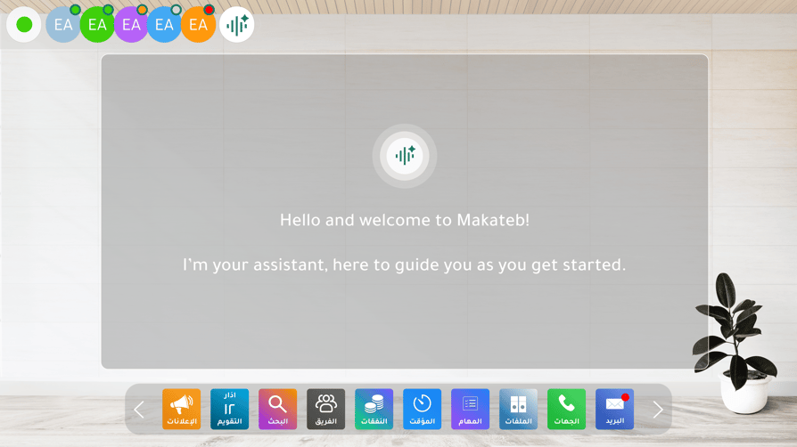Show more apps with right dock arrow
The width and height of the screenshot is (797, 447).
658,410
